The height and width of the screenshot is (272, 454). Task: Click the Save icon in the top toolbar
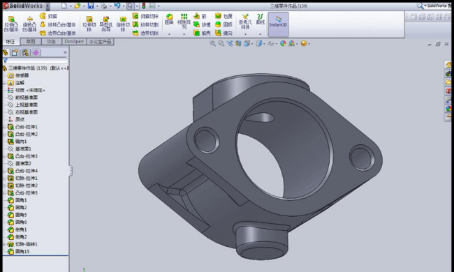point(91,6)
